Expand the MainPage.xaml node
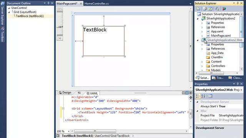 [x=202, y=36]
